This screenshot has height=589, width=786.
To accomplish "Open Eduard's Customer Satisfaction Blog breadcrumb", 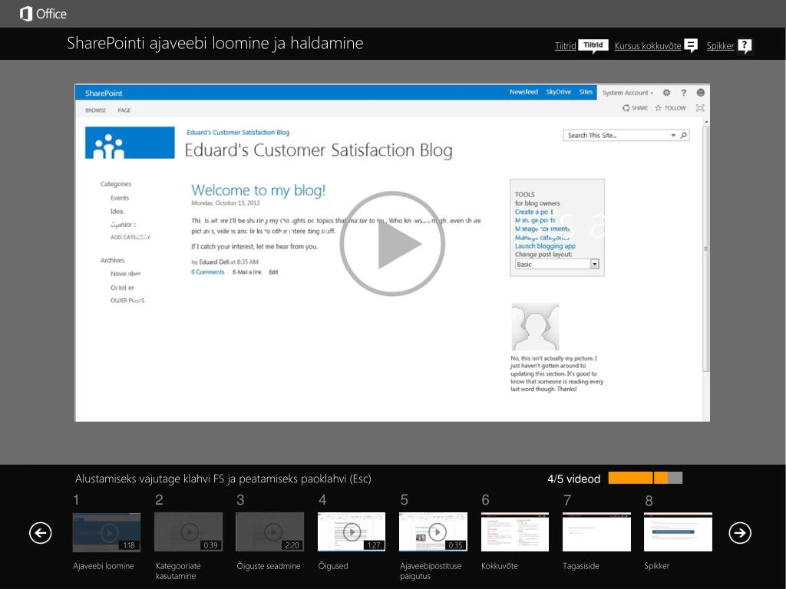I will (x=238, y=132).
